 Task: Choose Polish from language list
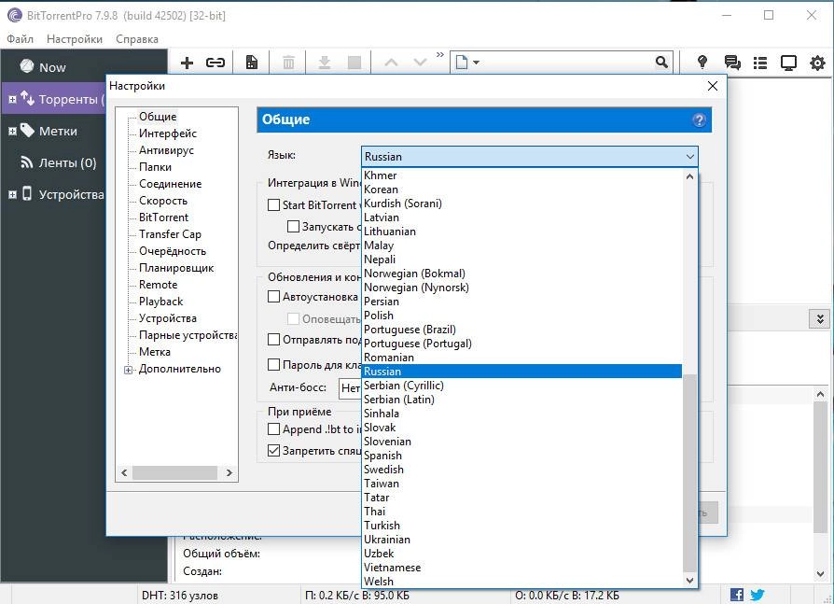coord(521,316)
